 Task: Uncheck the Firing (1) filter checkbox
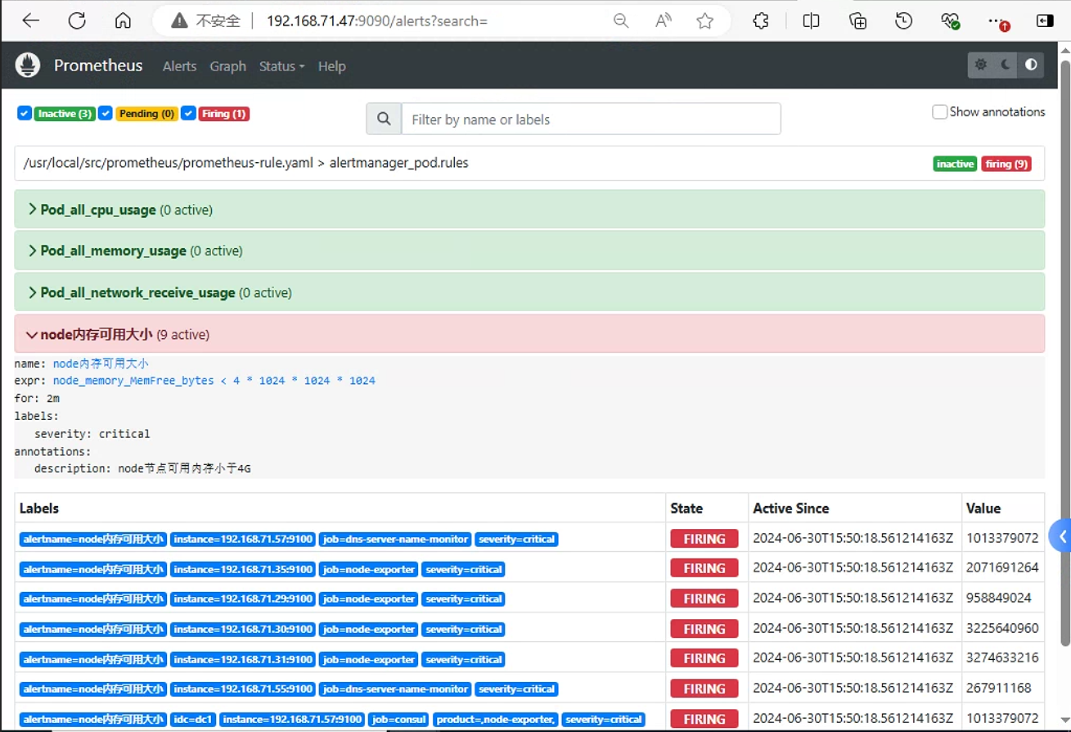[188, 113]
